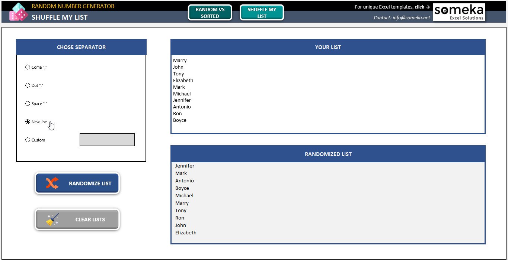
Task: Click the info@someka.net contact email
Action: click(411, 17)
